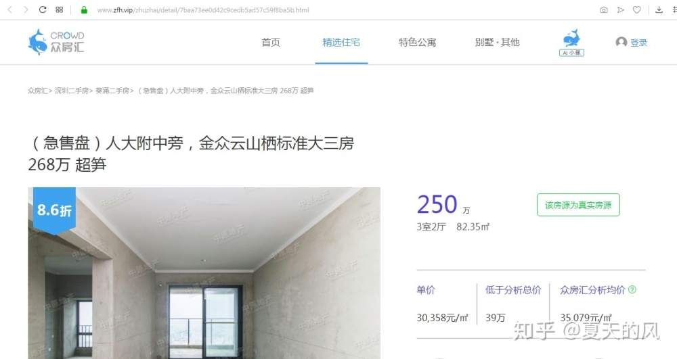This screenshot has height=359, width=677.
Task: Click the green padlock security icon
Action: [x=84, y=10]
